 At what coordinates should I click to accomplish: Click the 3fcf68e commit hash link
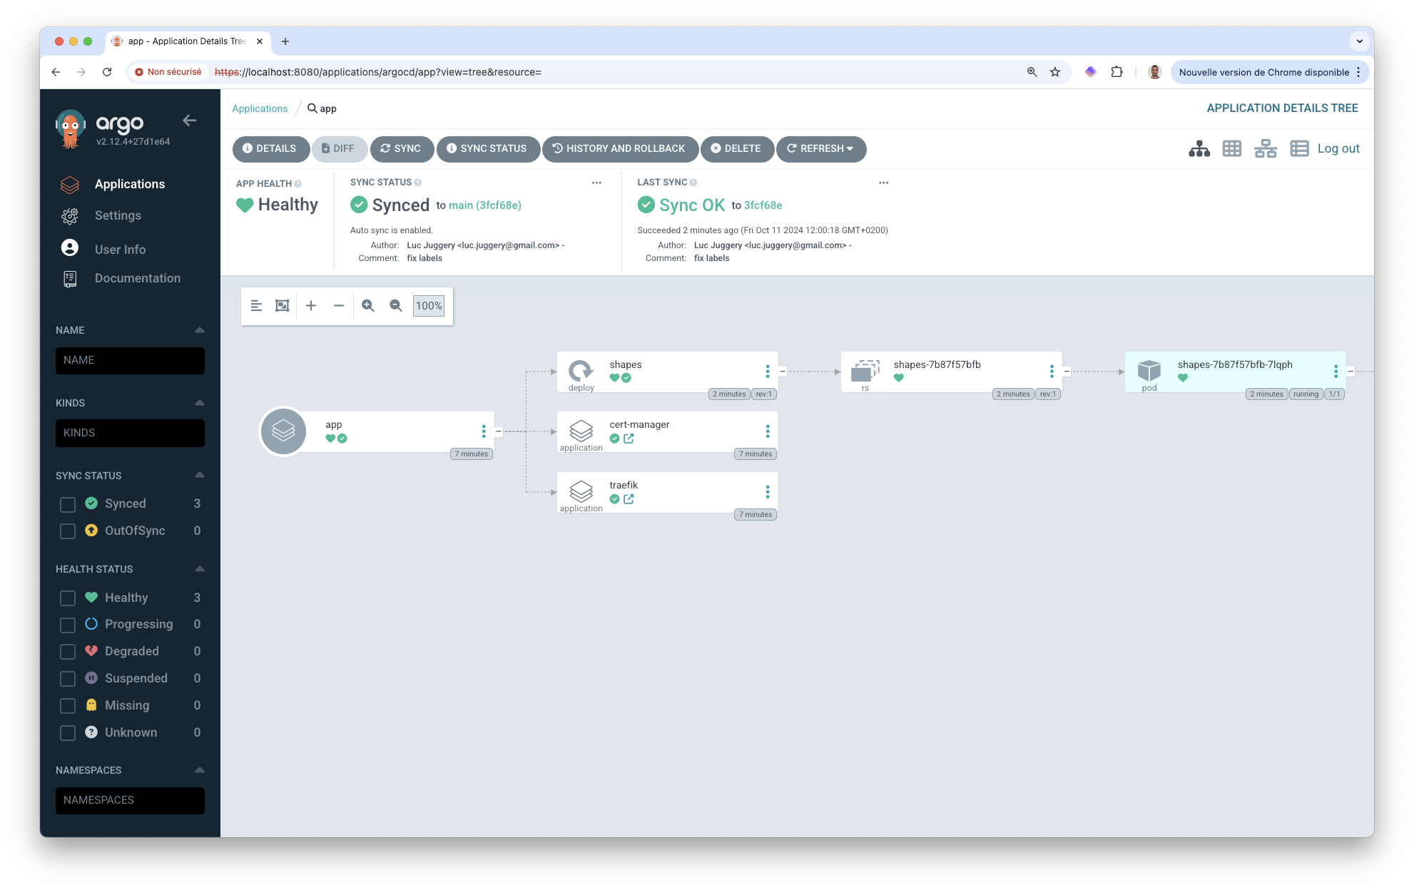point(762,205)
